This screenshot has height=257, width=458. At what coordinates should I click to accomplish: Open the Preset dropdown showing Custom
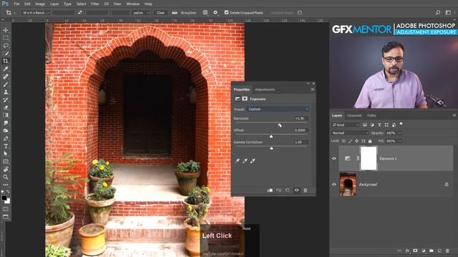[x=278, y=109]
